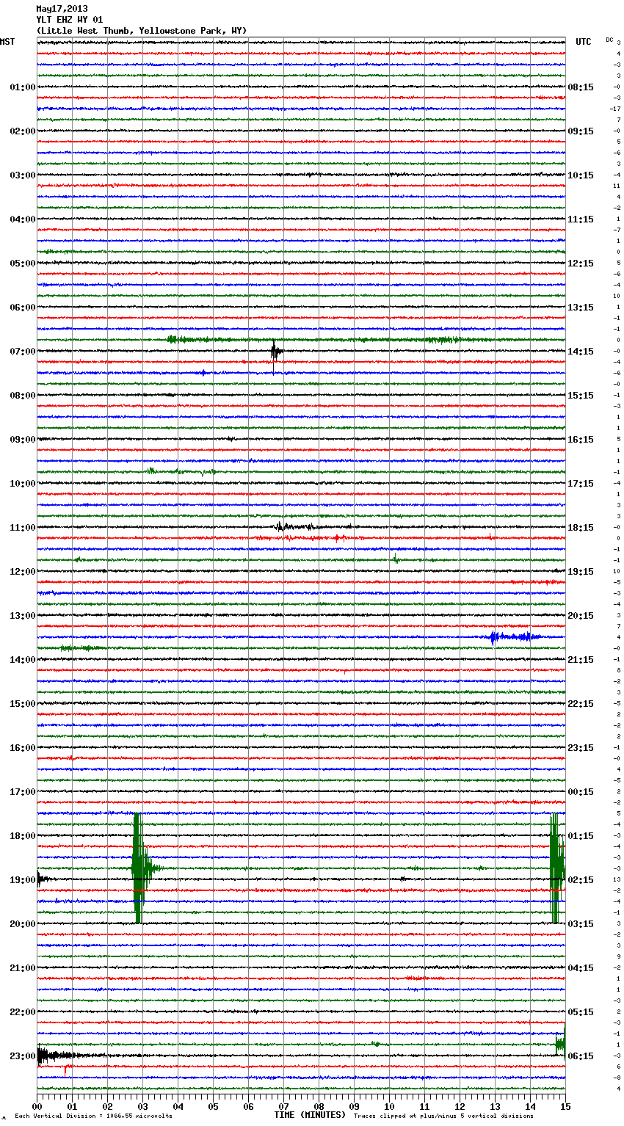Select the '02:00' MST row label
624x1126 pixels.
23,131
